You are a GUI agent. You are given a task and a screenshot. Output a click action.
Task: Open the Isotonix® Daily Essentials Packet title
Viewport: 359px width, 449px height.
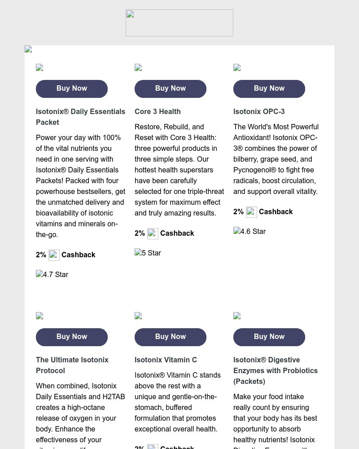pyautogui.click(x=80, y=117)
